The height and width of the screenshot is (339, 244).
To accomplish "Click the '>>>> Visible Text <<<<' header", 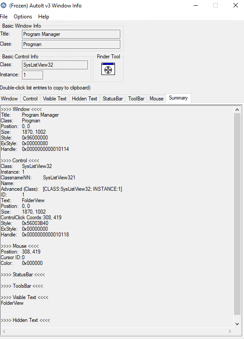I will [25, 297].
